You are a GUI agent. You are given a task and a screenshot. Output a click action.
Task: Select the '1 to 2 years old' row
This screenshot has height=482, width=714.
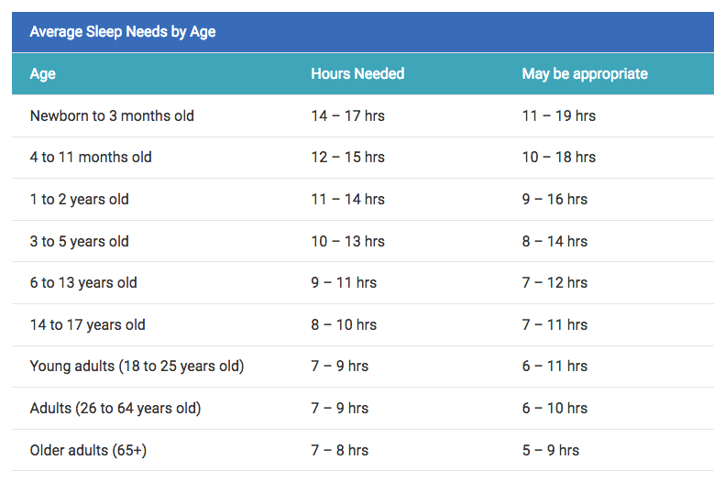pos(80,200)
